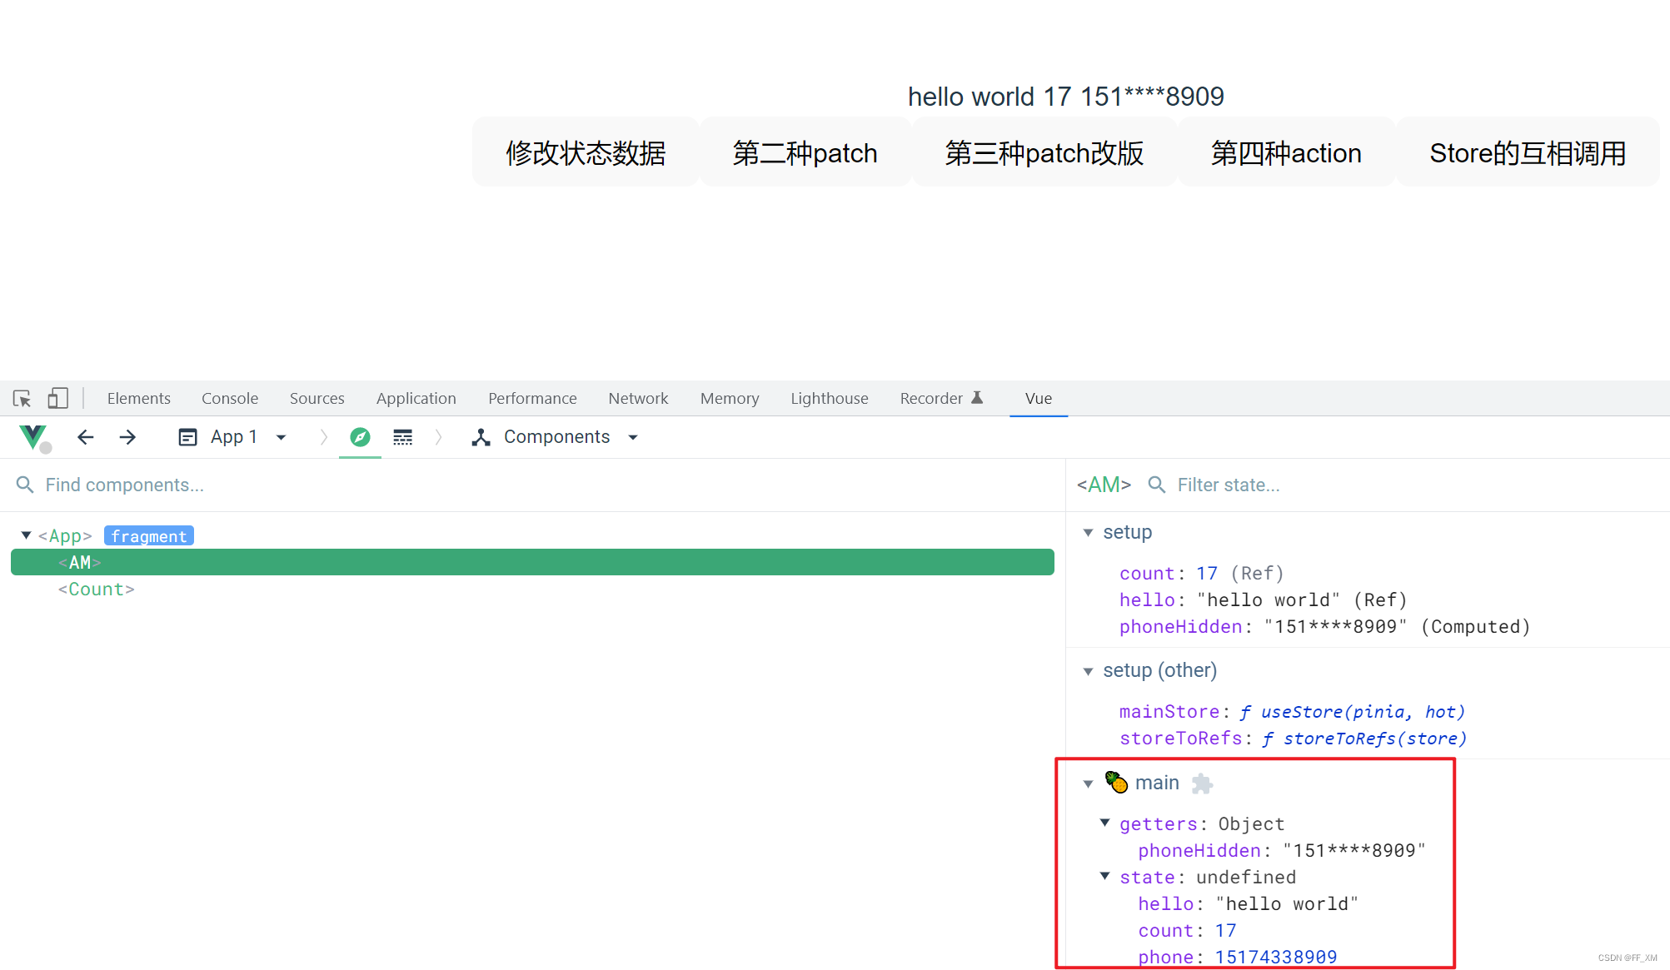Click the page selector icon beside App 1
This screenshot has height=970, width=1670.
tap(187, 436)
